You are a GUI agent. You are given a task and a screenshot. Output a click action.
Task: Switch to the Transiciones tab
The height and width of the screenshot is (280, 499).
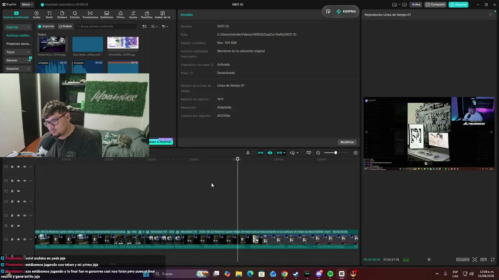click(x=90, y=15)
